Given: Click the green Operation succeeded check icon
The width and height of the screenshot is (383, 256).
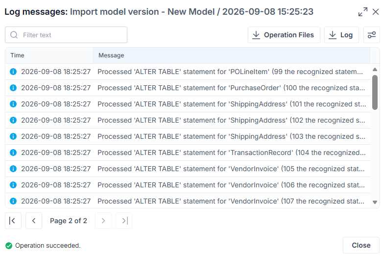Looking at the screenshot, I should [x=9, y=246].
